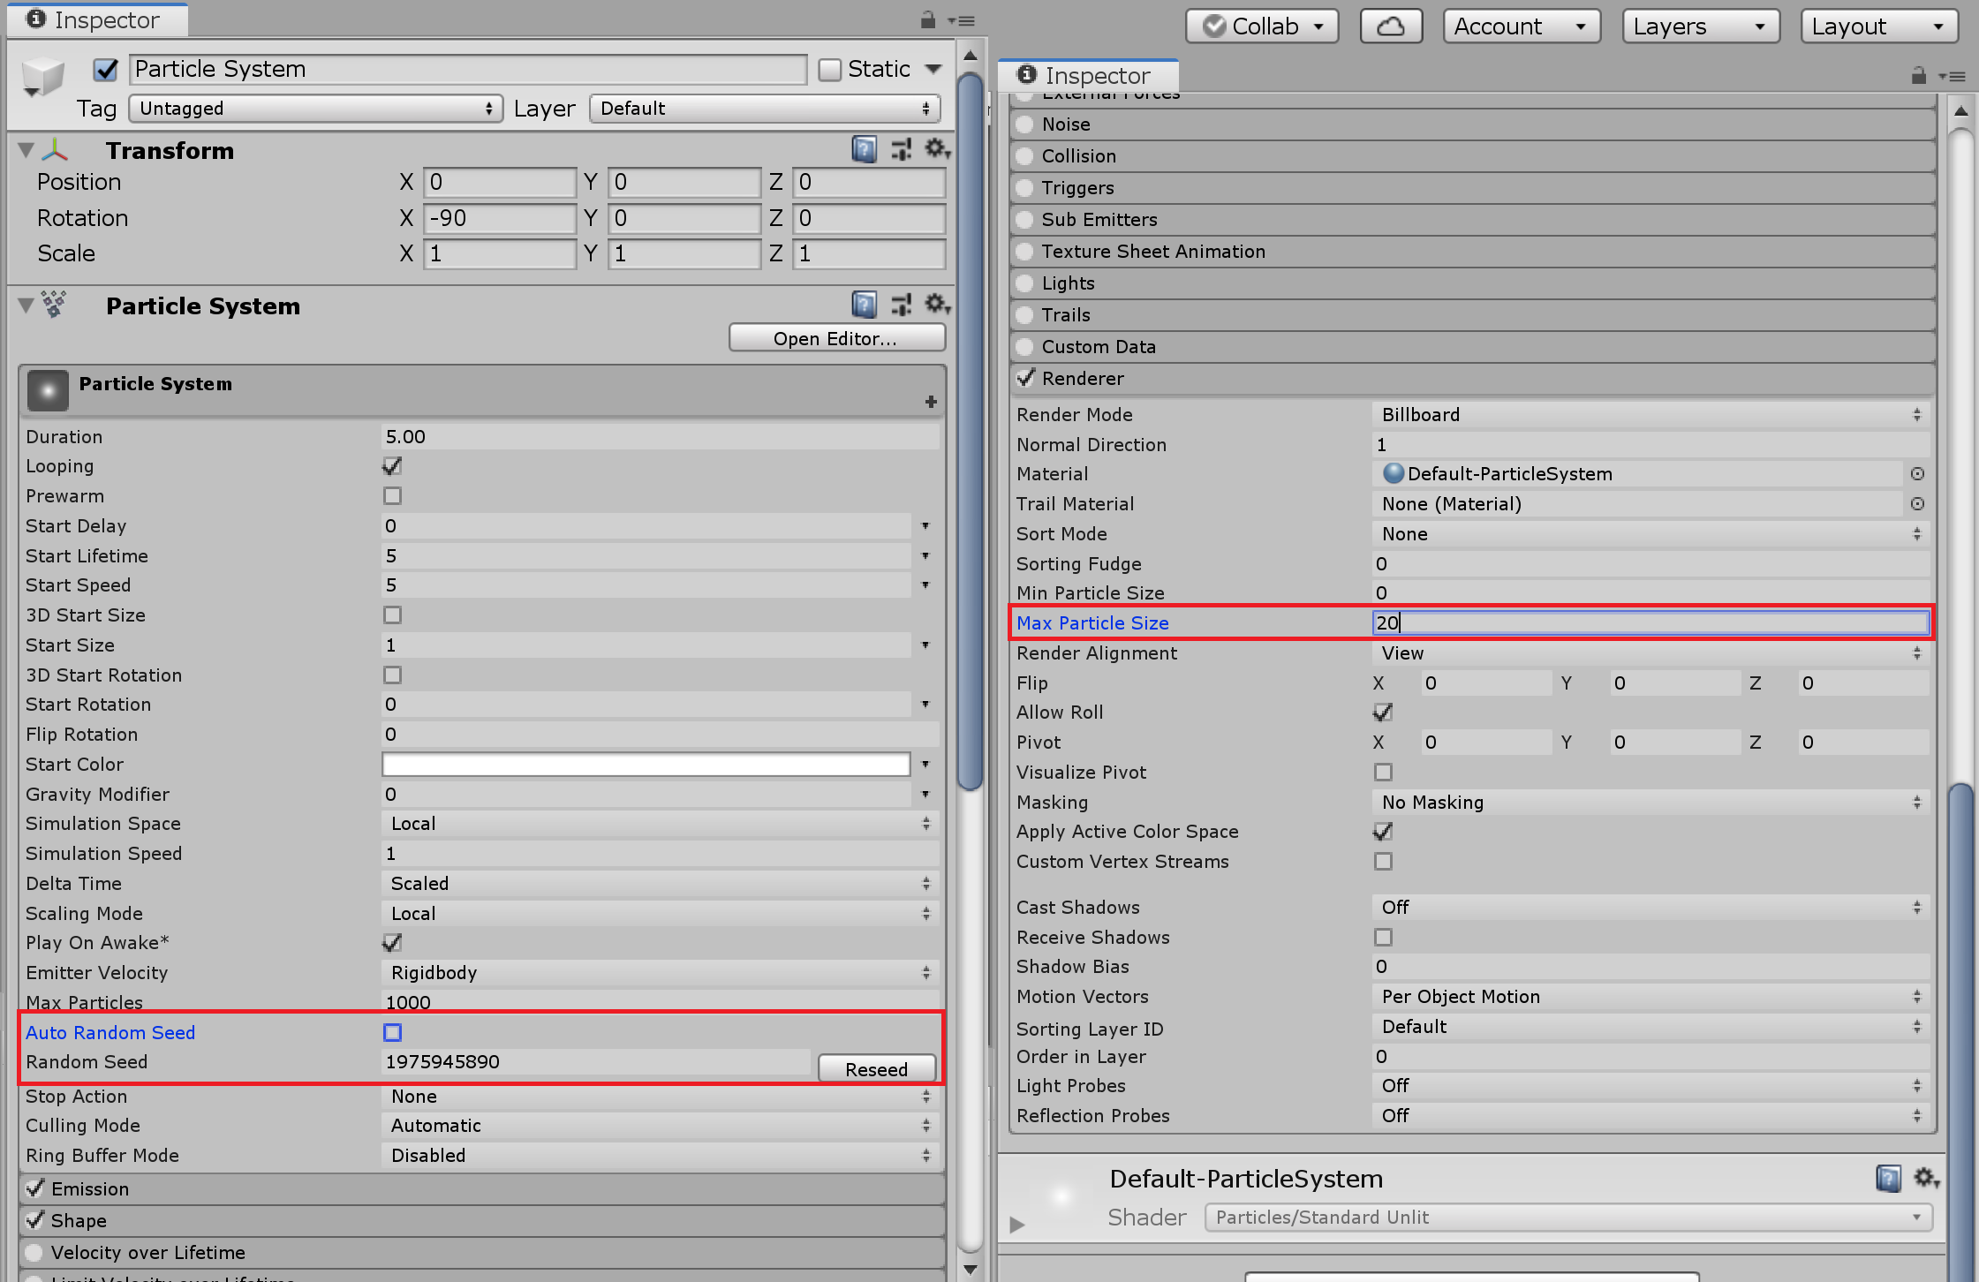Viewport: 1979px width, 1282px height.
Task: Open Particle System preset selector icon
Action: (901, 305)
